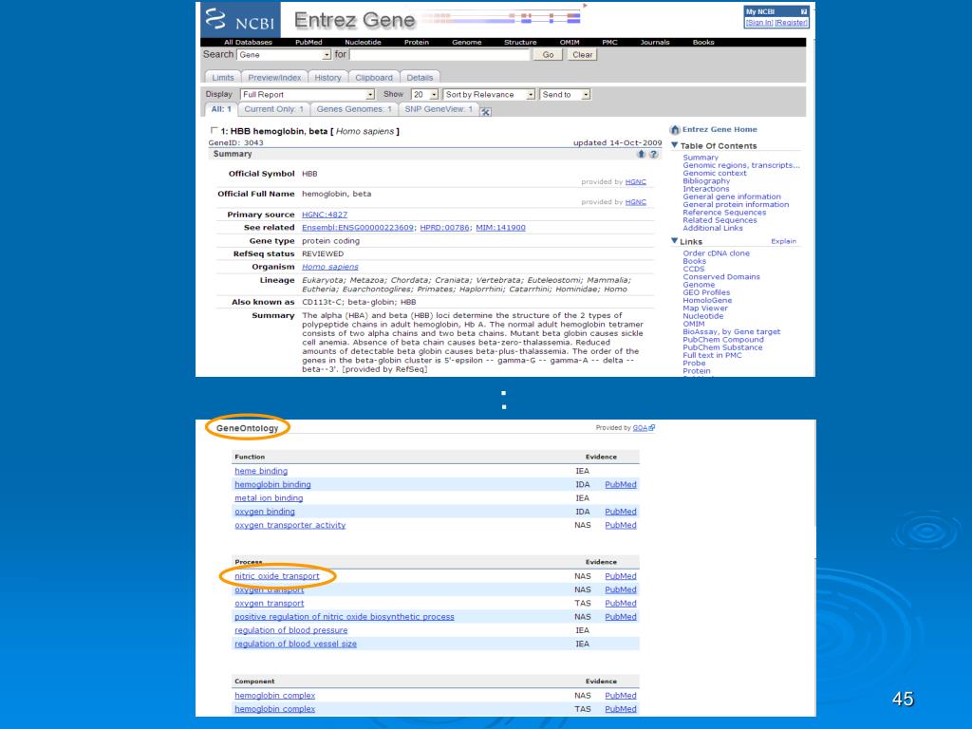Select PubMed in the top database bar

click(308, 42)
